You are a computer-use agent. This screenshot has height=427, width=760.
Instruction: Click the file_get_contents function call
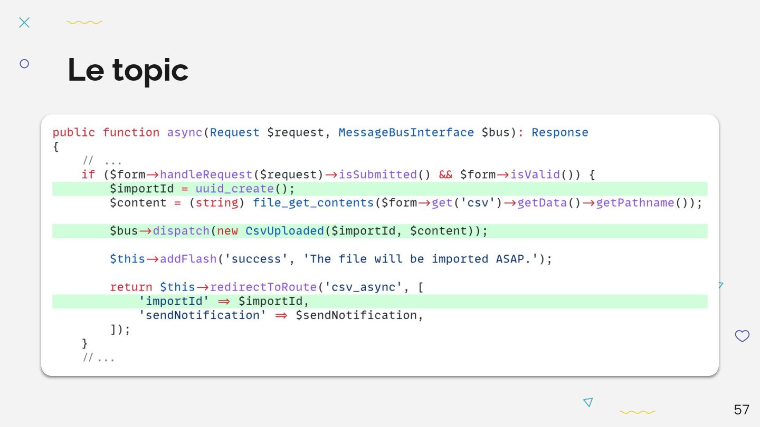tap(313, 203)
